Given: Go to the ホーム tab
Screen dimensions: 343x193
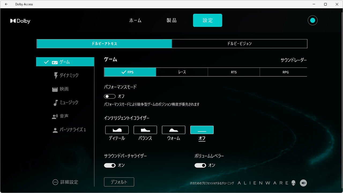Looking at the screenshot, I should (x=135, y=20).
